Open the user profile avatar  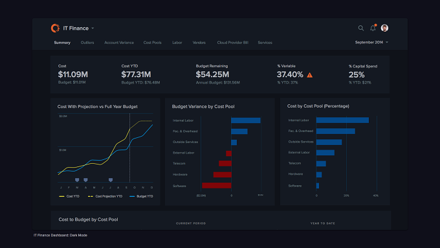[384, 28]
